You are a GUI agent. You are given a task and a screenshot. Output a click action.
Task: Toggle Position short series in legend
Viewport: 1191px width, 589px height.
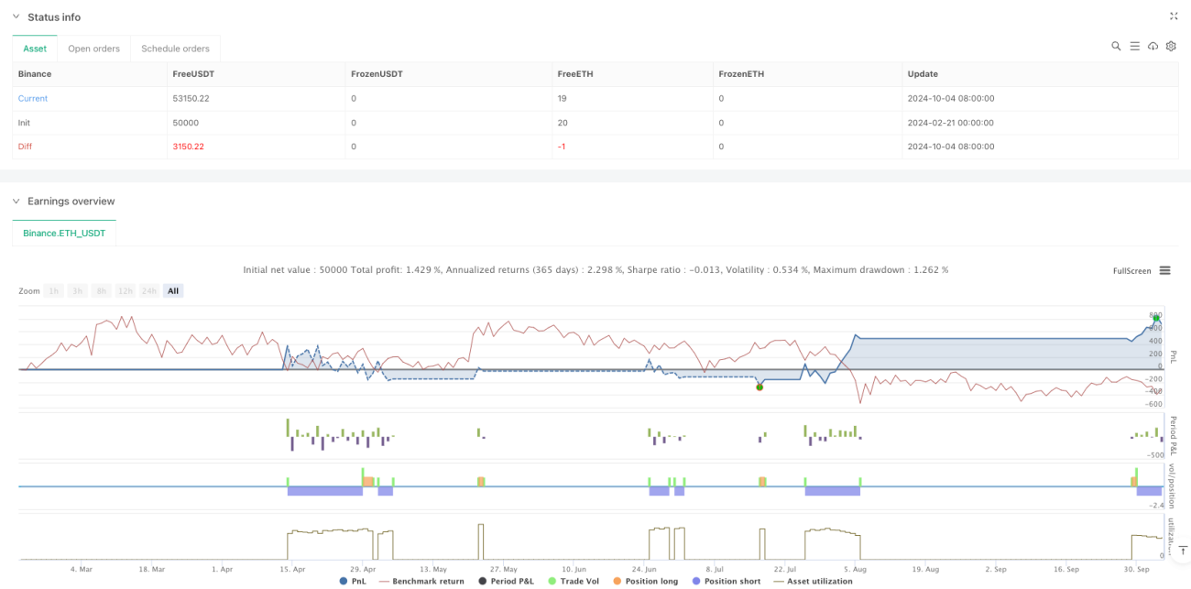727,581
